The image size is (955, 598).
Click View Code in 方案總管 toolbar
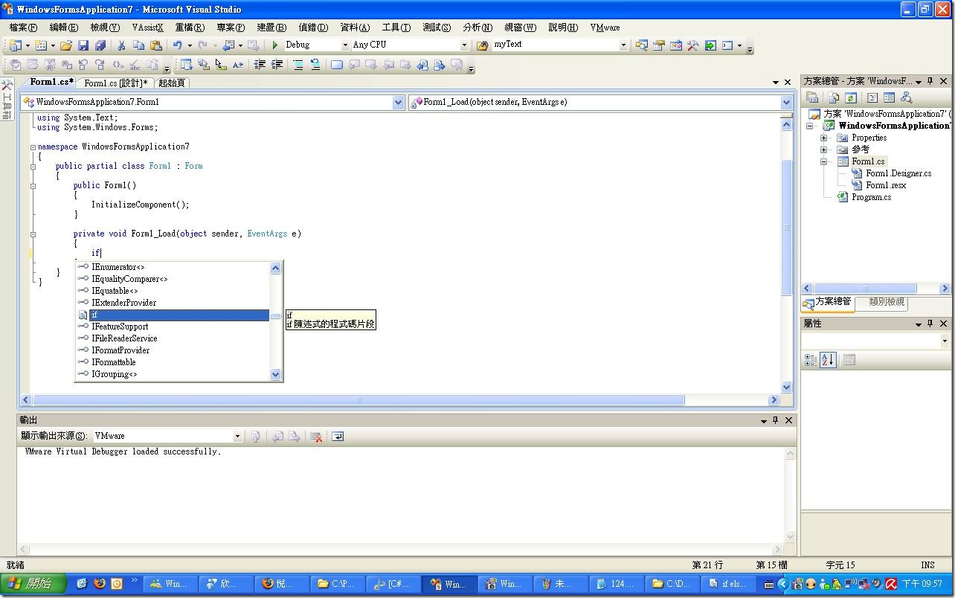point(872,97)
